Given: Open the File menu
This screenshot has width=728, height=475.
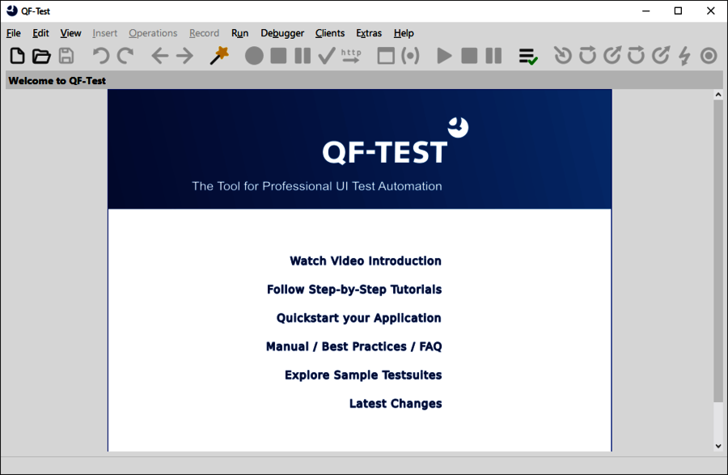Looking at the screenshot, I should coord(13,33).
